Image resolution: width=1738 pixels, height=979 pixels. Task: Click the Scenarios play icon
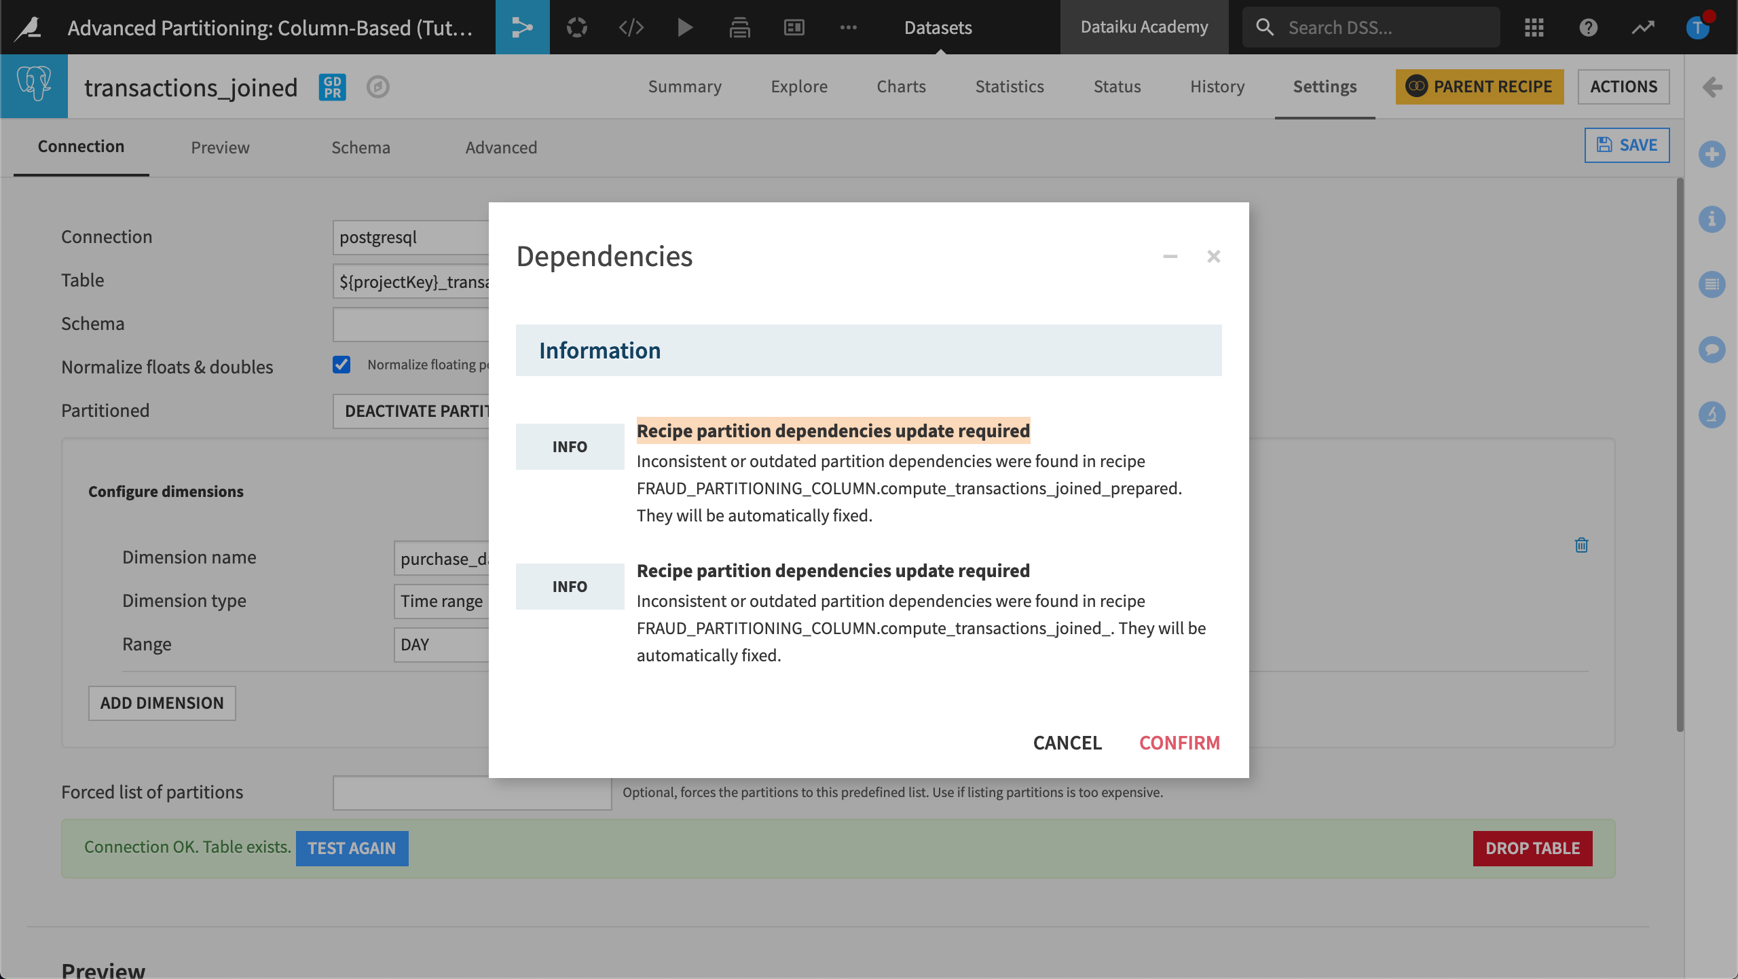(684, 27)
